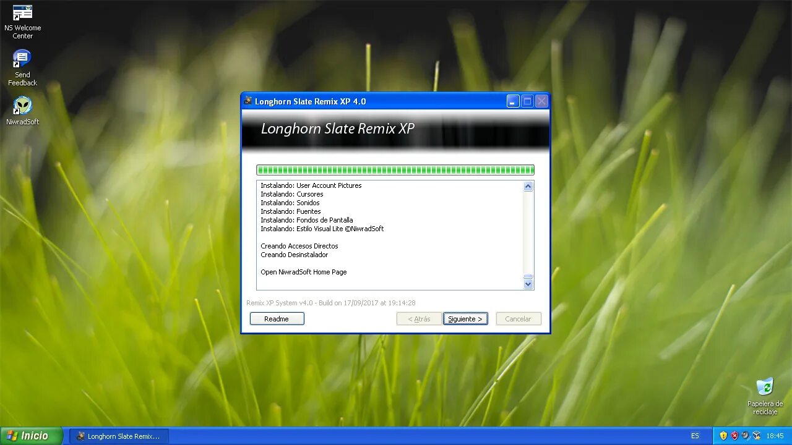Minimize the Longhorn Slate Remix XP window
This screenshot has width=792, height=445.
coord(513,101)
